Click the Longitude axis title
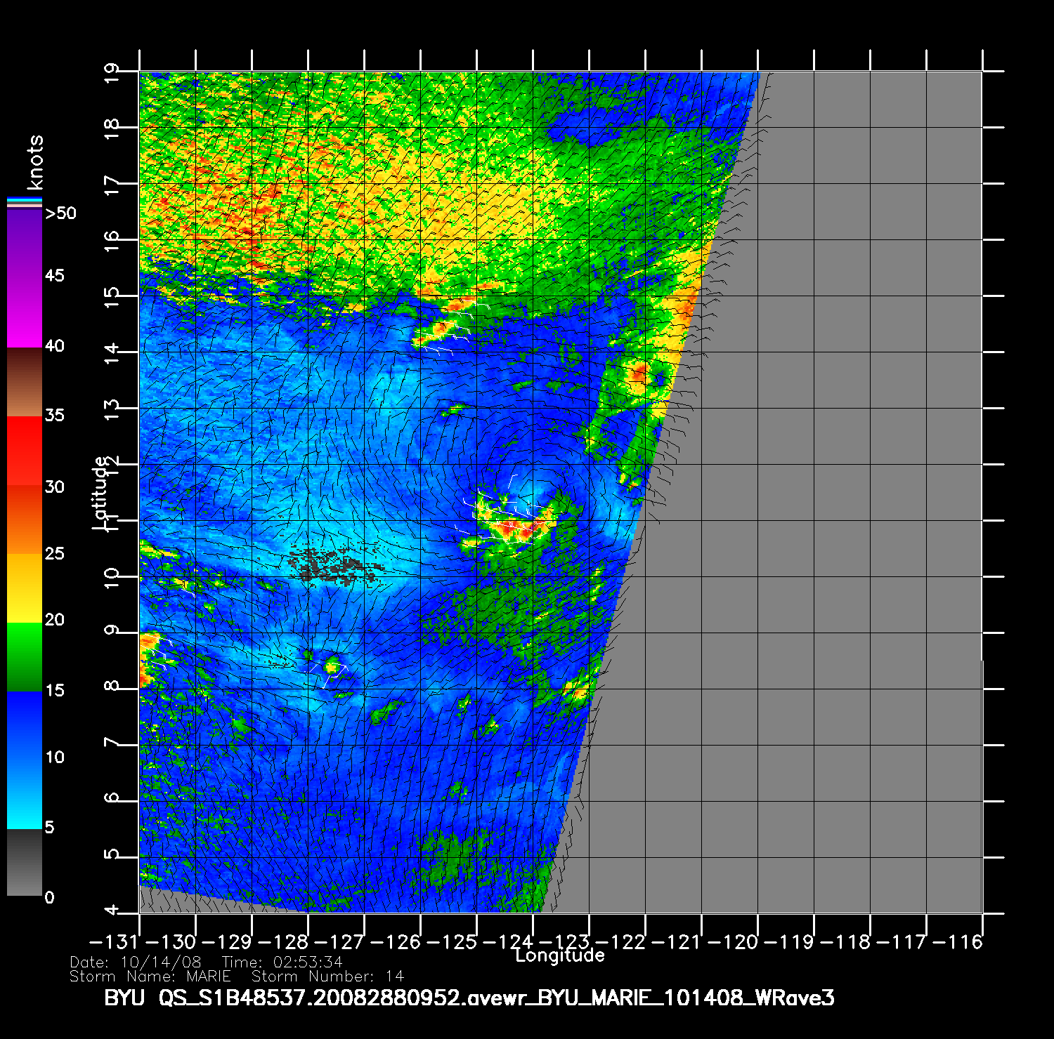 (559, 955)
